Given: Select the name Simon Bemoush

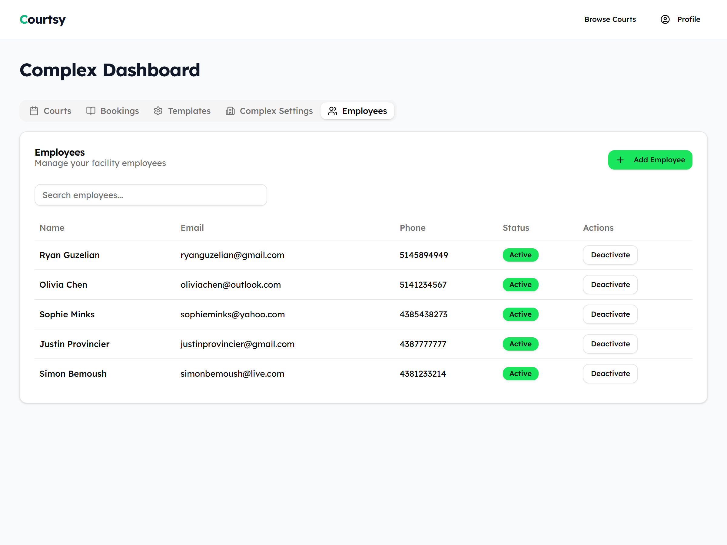Looking at the screenshot, I should click(73, 374).
